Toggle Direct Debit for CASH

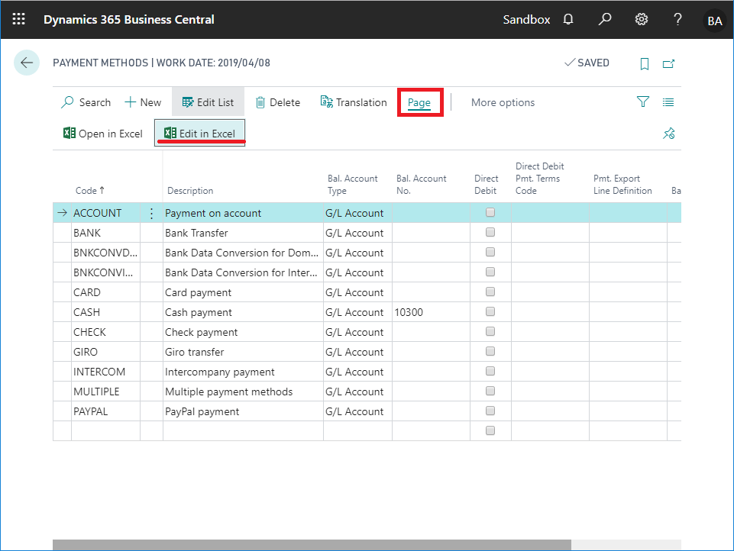pyautogui.click(x=490, y=311)
